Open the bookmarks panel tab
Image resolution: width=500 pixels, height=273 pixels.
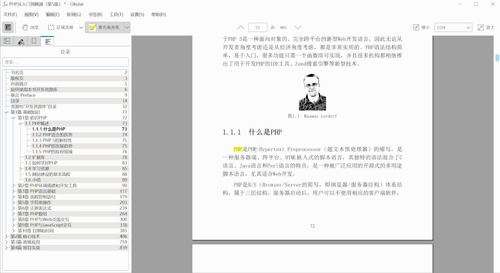(33, 41)
